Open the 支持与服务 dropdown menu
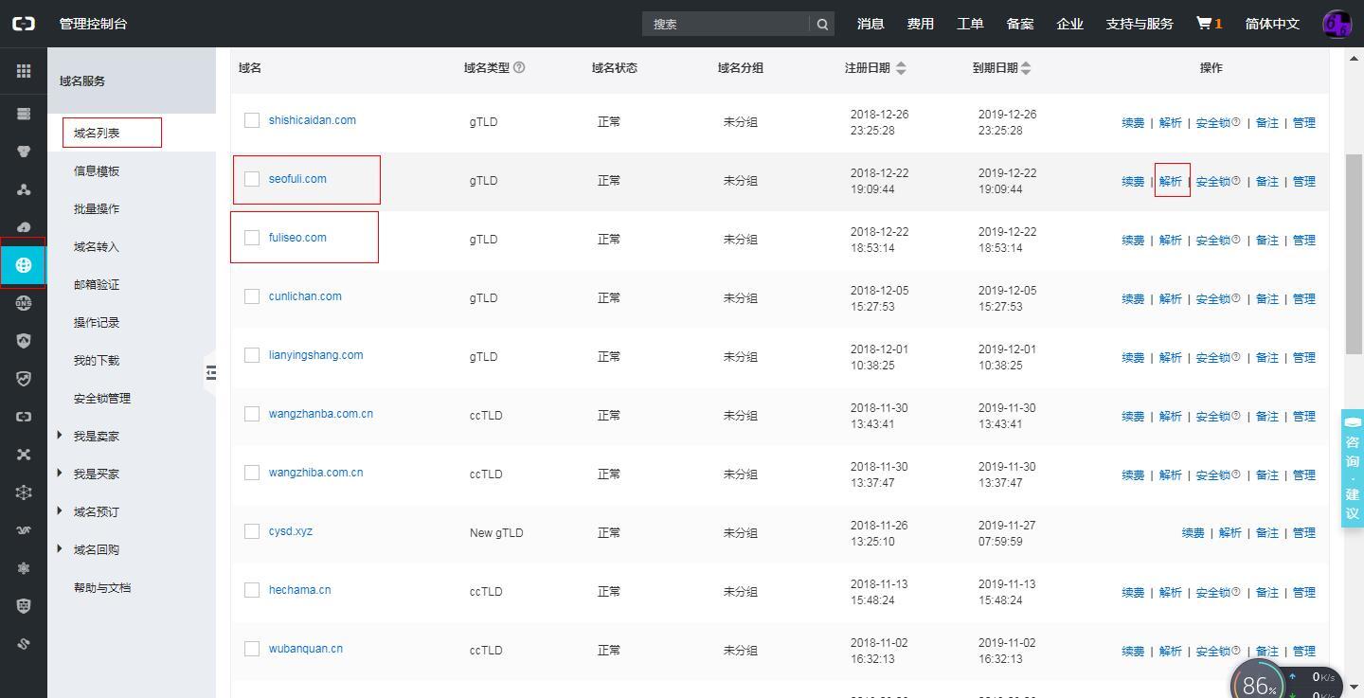This screenshot has width=1364, height=698. pos(1140,24)
